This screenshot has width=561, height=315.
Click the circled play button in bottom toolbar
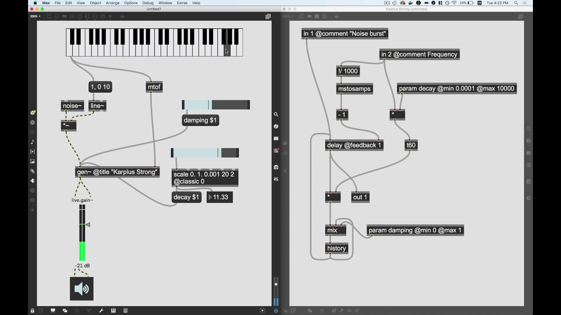pyautogui.click(x=263, y=311)
